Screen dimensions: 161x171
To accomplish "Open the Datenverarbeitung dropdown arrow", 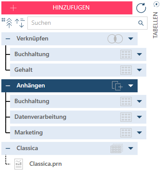I will click(139, 117).
